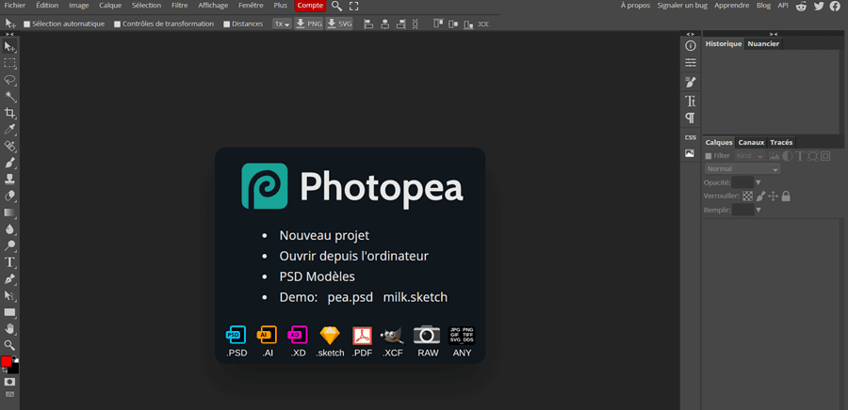This screenshot has width=848, height=410.
Task: Select the Move tool in left toolbar
Action: 9,47
